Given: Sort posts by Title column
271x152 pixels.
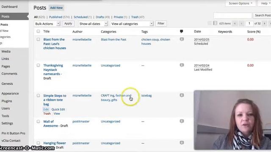Looking at the screenshot, I should click(46, 31).
